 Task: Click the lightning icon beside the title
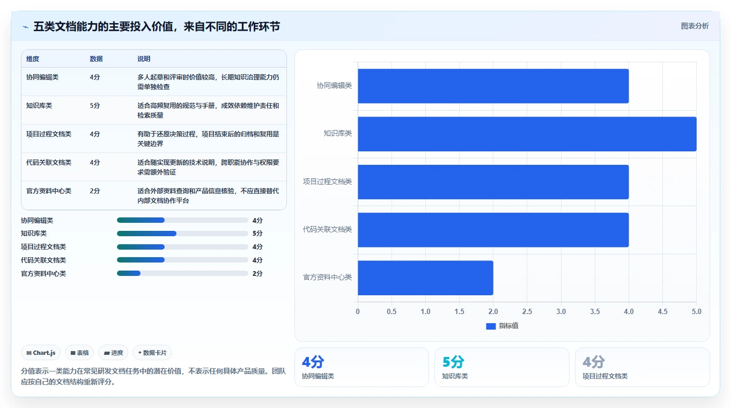coord(25,27)
